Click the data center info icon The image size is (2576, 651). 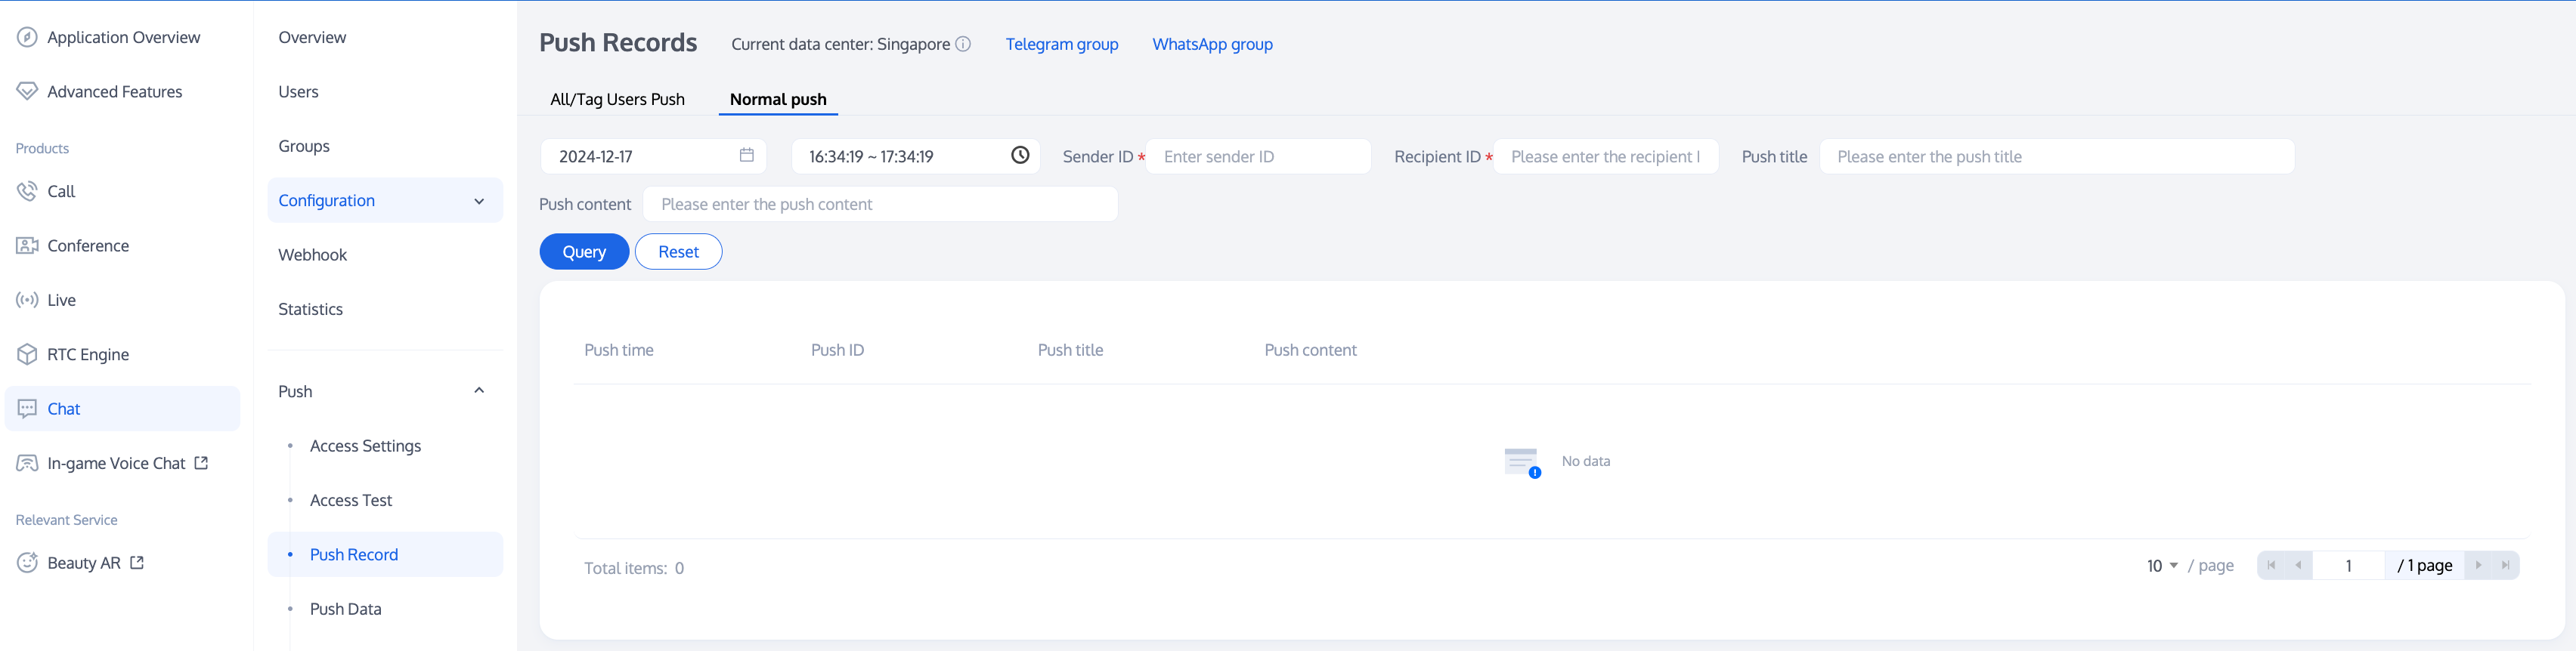(x=963, y=44)
